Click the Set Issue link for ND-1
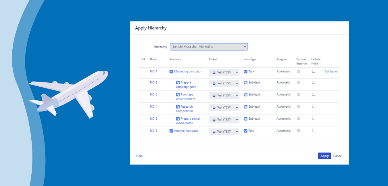 pyautogui.click(x=331, y=71)
